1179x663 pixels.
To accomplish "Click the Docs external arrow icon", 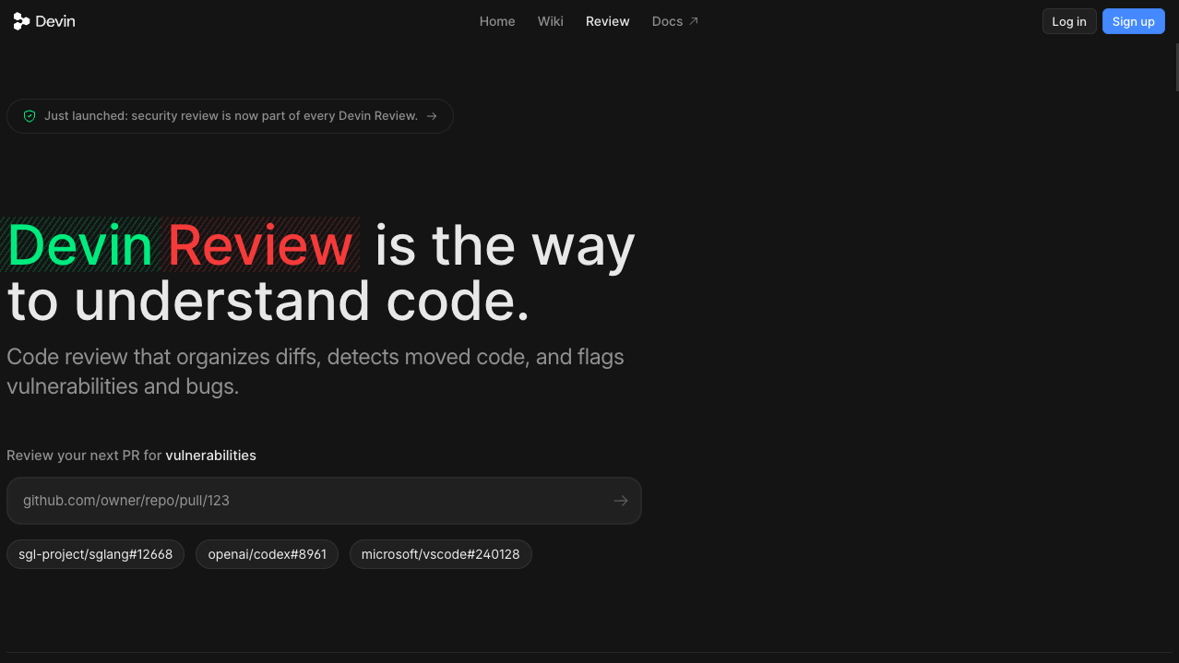I will 694,21.
